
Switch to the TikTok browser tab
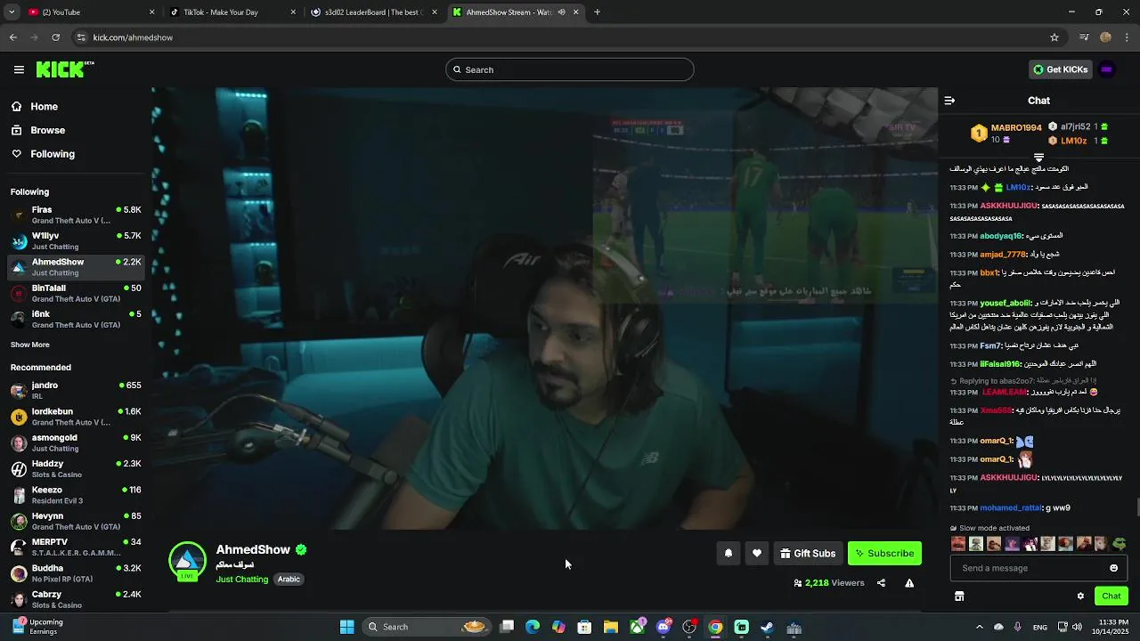point(232,12)
